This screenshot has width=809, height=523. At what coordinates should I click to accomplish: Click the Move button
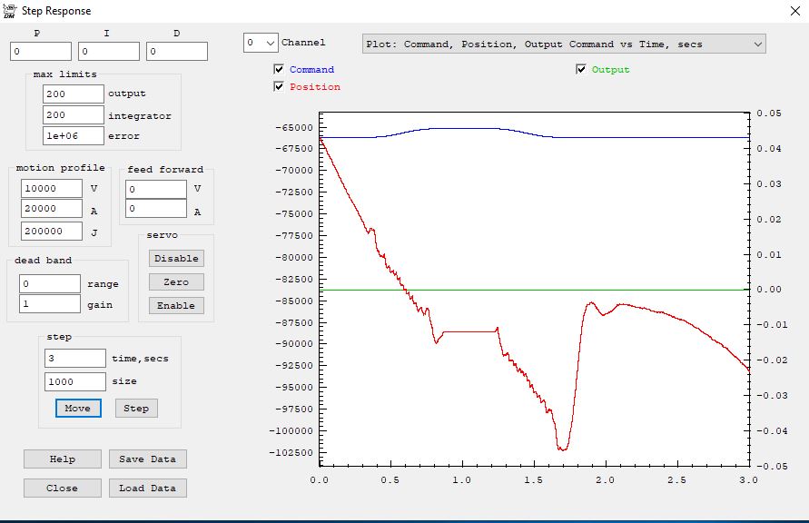point(78,409)
